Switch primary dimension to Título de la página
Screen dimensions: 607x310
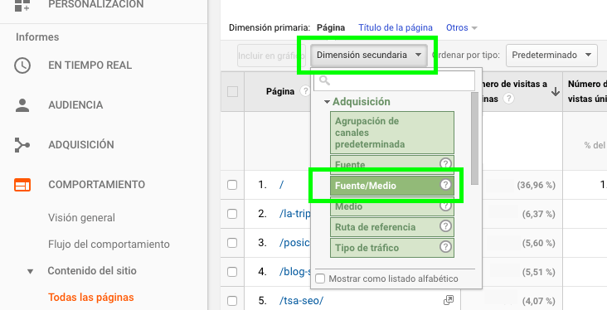[396, 28]
